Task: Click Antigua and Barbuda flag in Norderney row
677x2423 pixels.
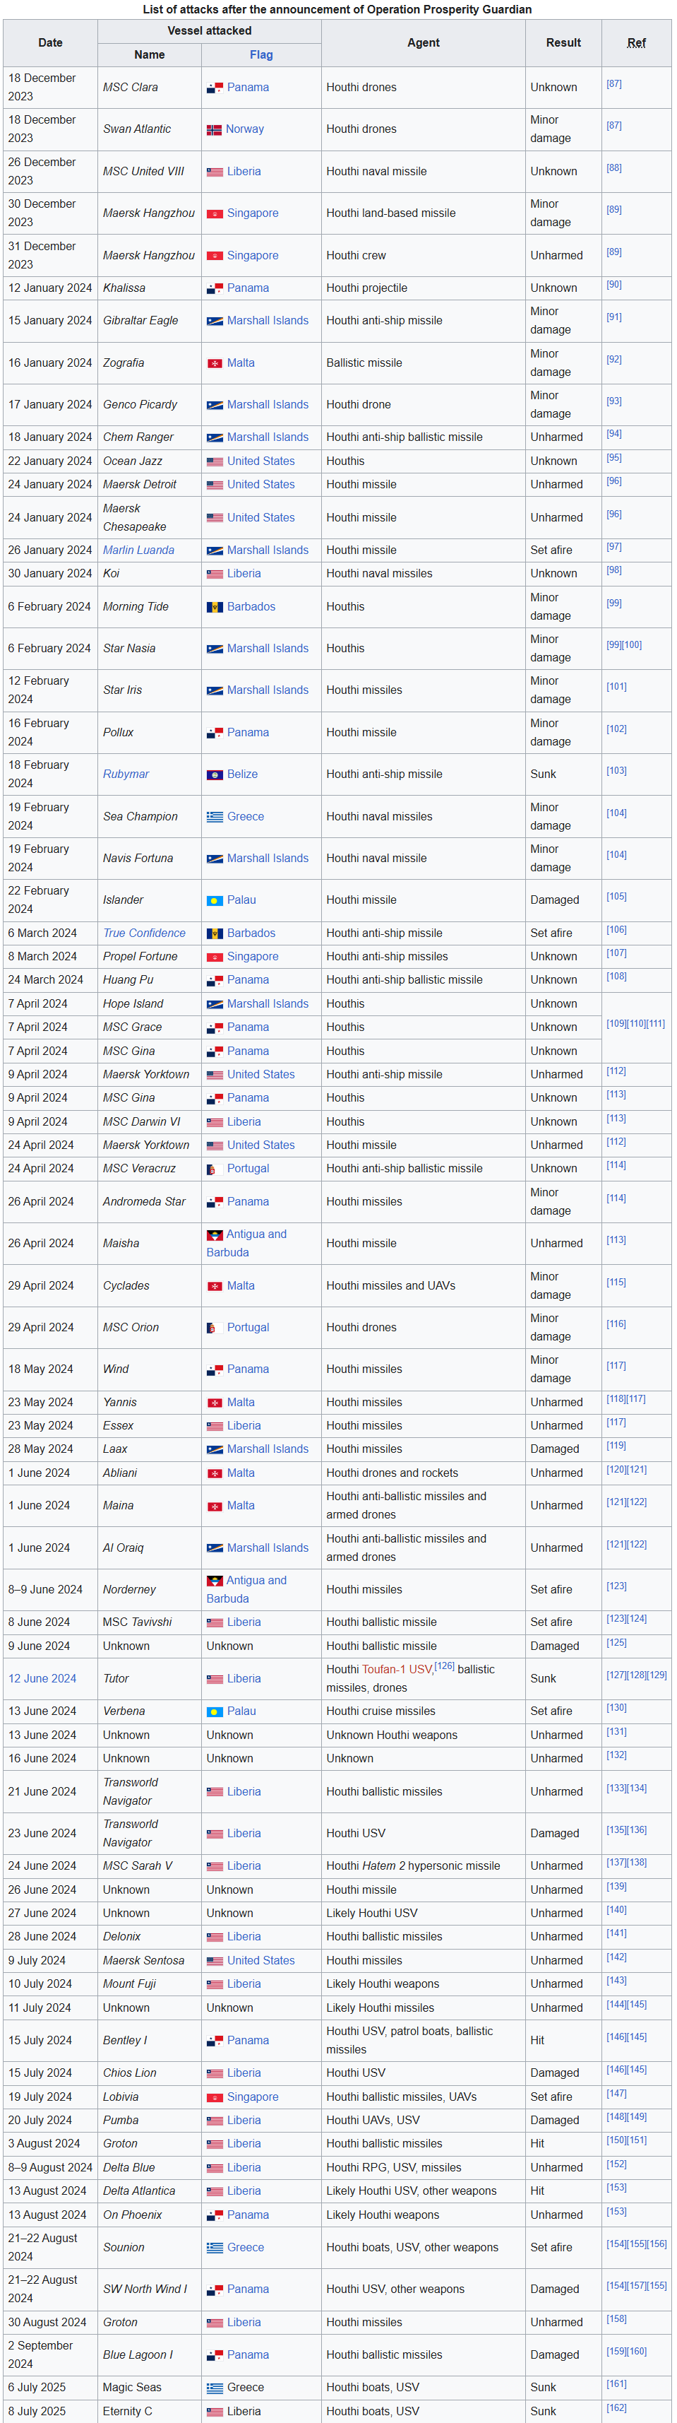Action: (x=215, y=1580)
